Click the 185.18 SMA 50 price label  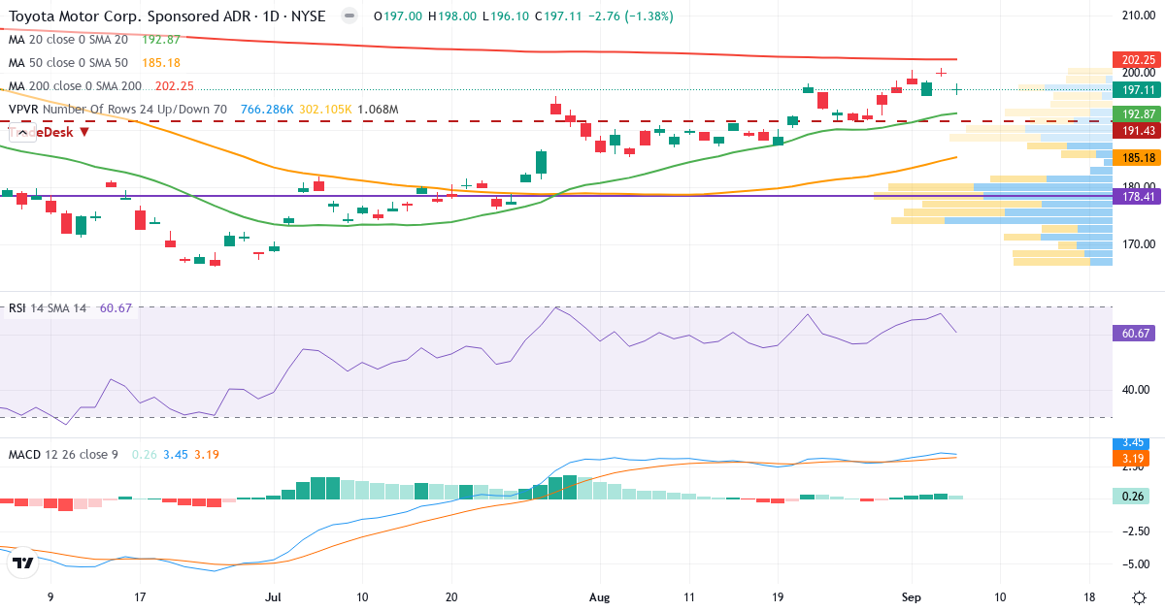click(1137, 157)
